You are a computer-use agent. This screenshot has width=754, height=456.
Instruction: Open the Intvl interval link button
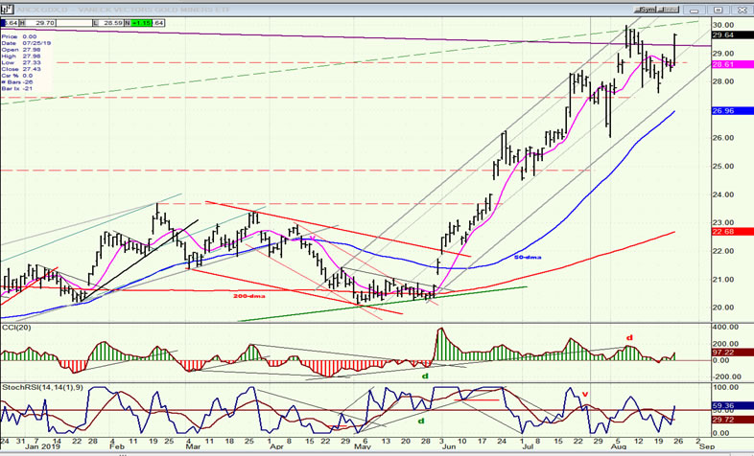pyautogui.click(x=669, y=10)
